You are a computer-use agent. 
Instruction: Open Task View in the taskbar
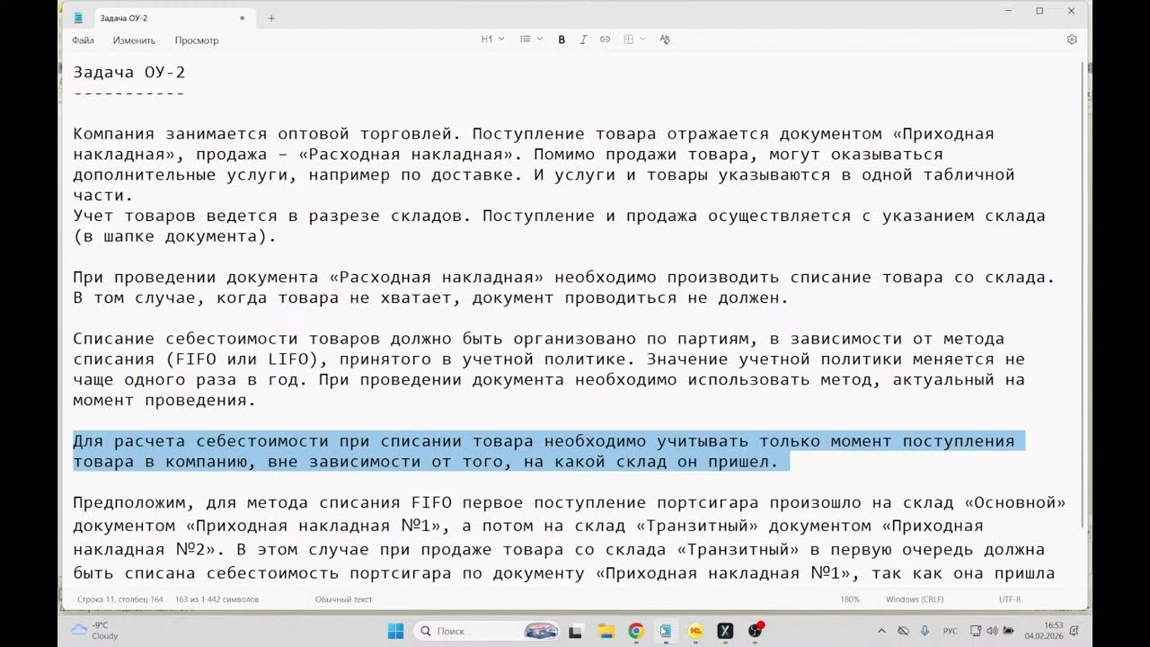(x=576, y=631)
